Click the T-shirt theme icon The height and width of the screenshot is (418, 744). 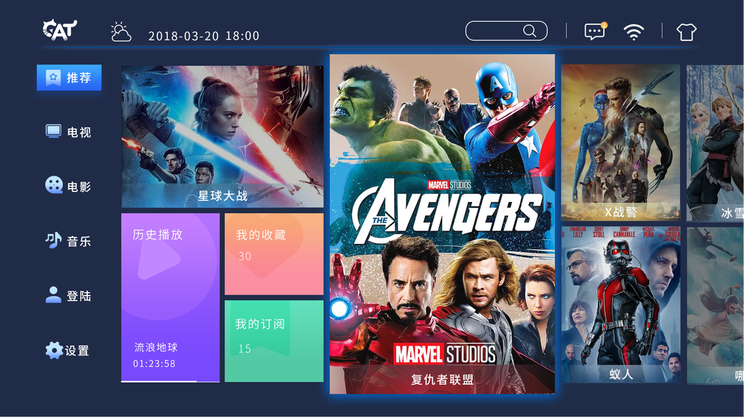pos(686,32)
